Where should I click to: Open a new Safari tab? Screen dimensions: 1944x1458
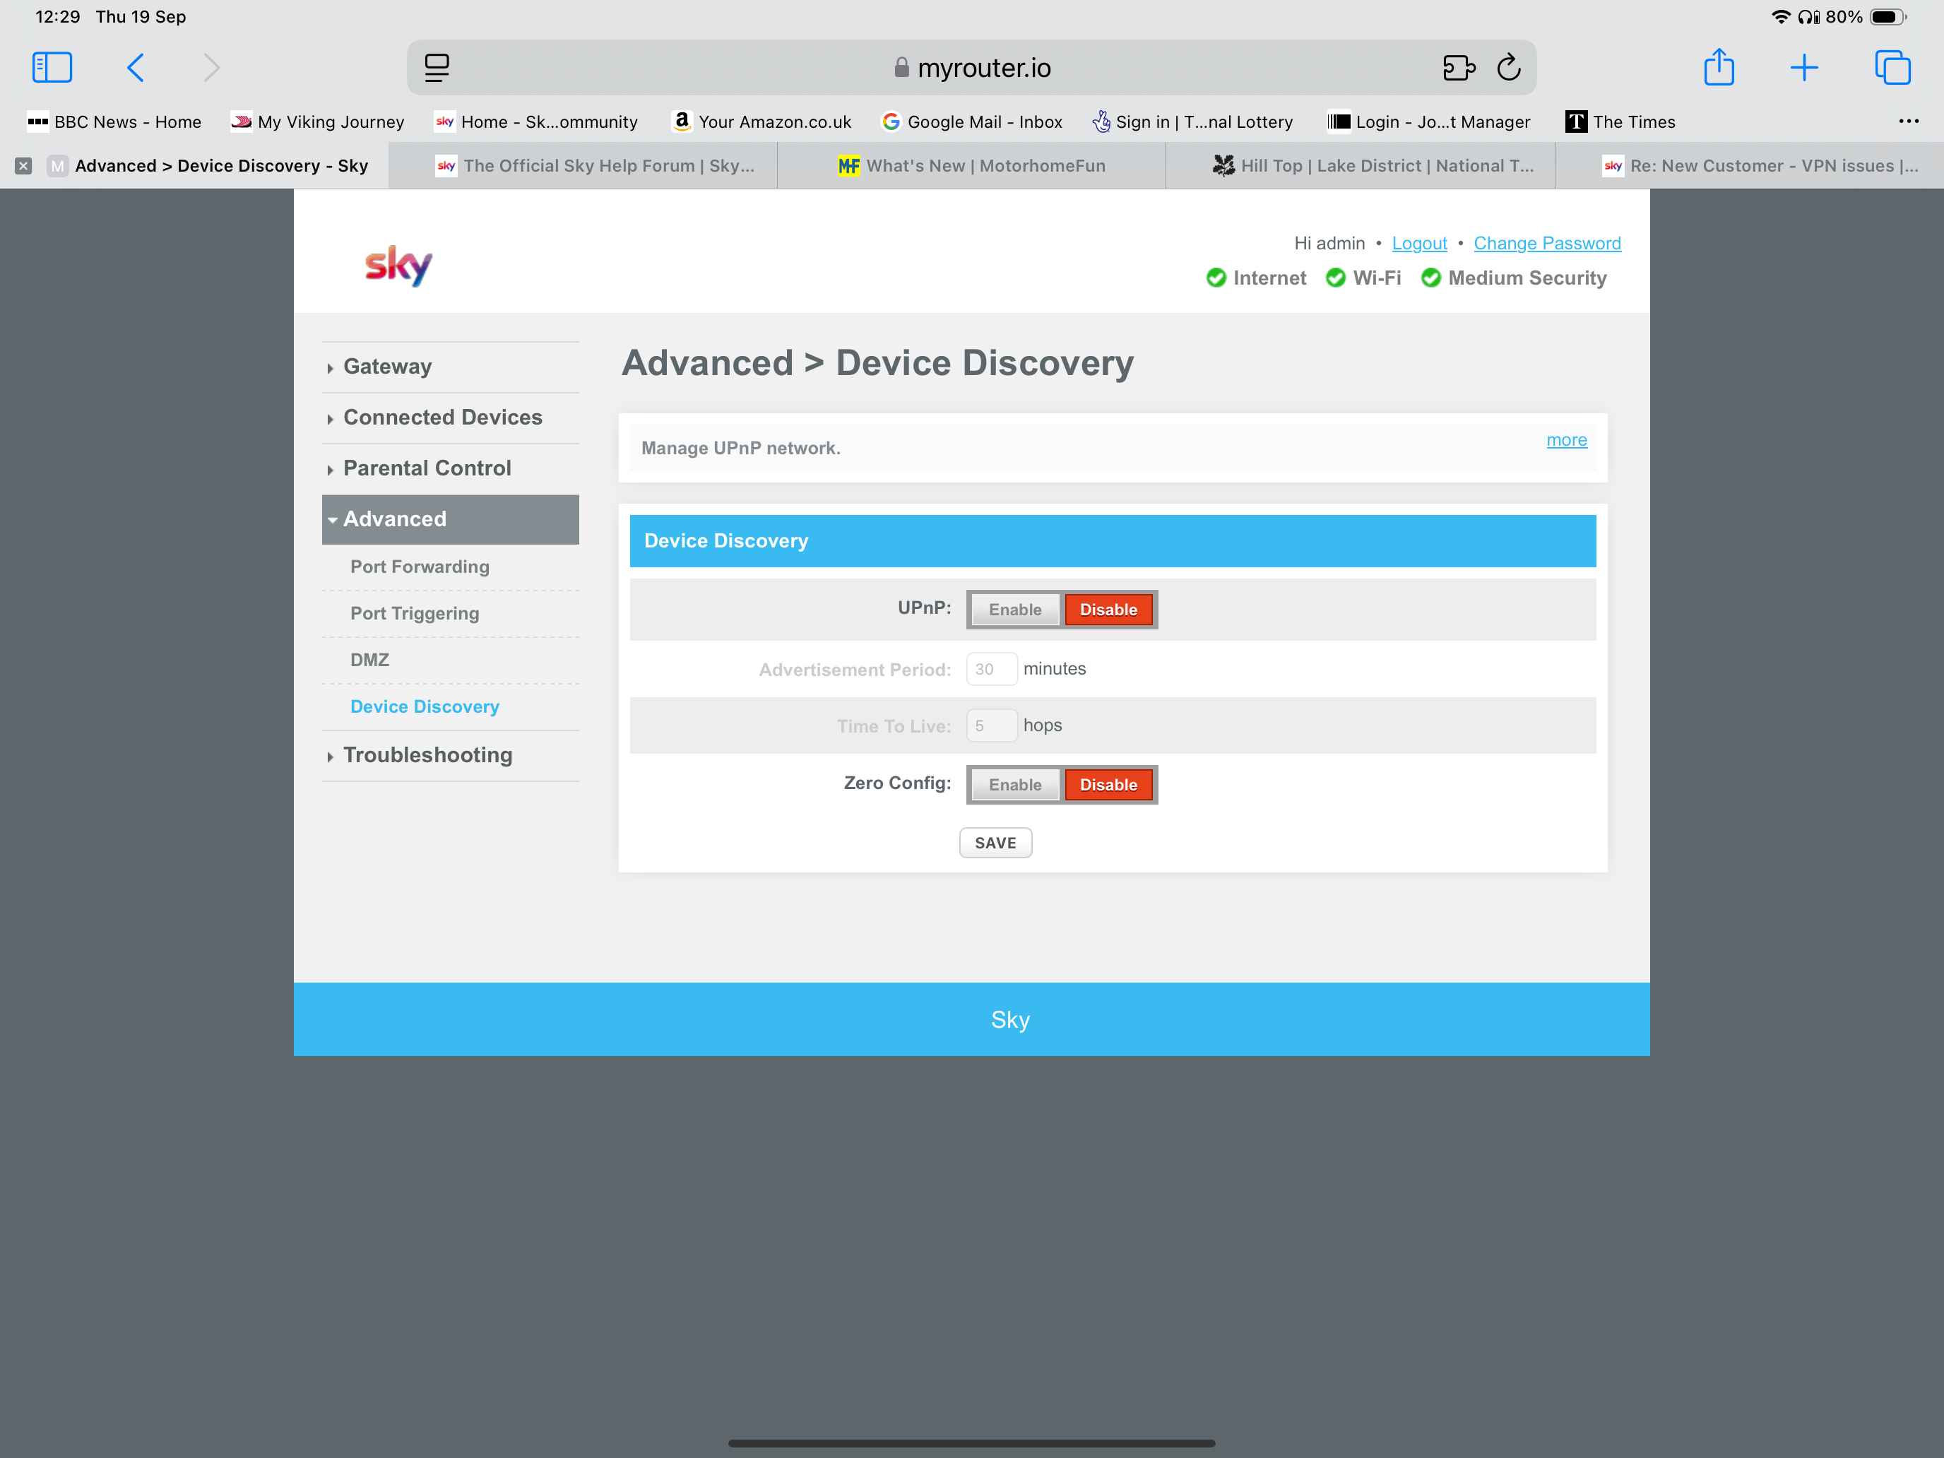pos(1804,67)
